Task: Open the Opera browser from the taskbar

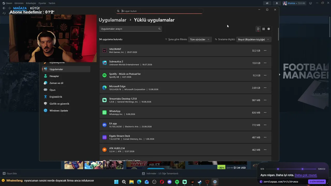Action: tap(162, 182)
